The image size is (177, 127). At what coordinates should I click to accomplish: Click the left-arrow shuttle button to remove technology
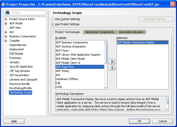(x=112, y=68)
